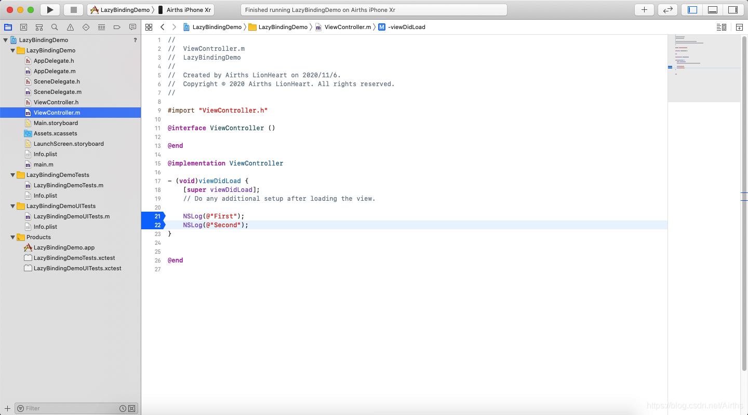Collapse the Products folder
The width and height of the screenshot is (748, 415).
pyautogui.click(x=12, y=237)
